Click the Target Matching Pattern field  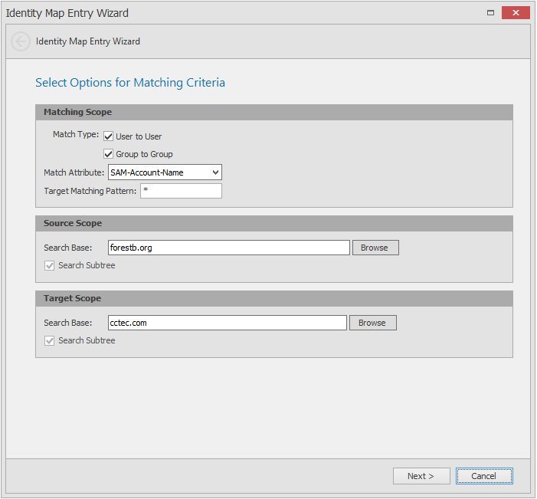181,191
